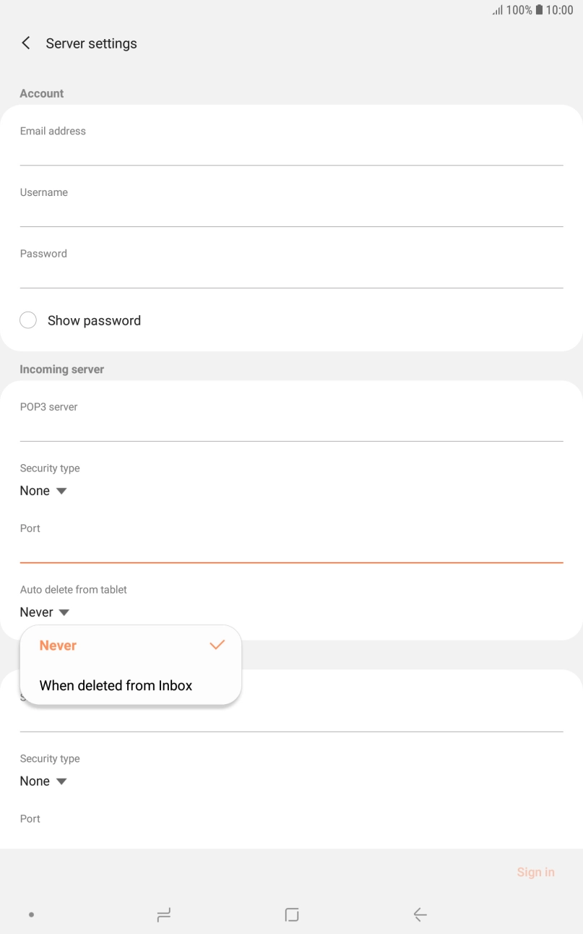583x934 pixels.
Task: Focus the Username input field
Action: (291, 213)
